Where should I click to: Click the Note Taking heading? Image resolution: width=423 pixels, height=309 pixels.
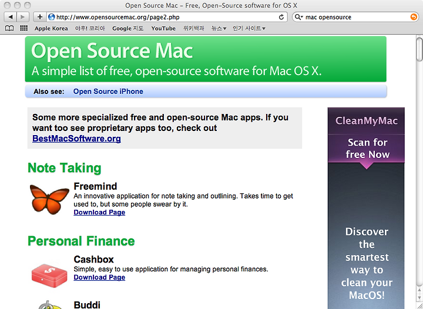click(x=65, y=168)
